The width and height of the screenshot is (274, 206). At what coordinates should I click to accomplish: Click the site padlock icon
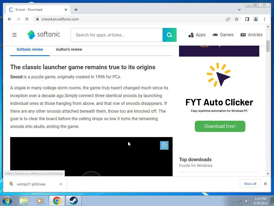[37, 19]
